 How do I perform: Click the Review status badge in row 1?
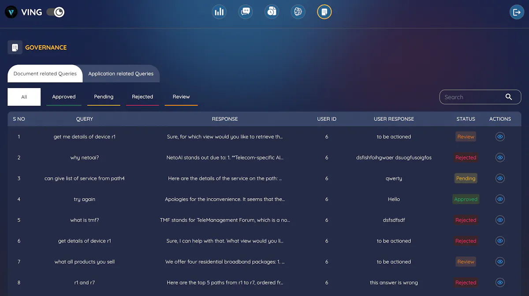click(x=466, y=137)
